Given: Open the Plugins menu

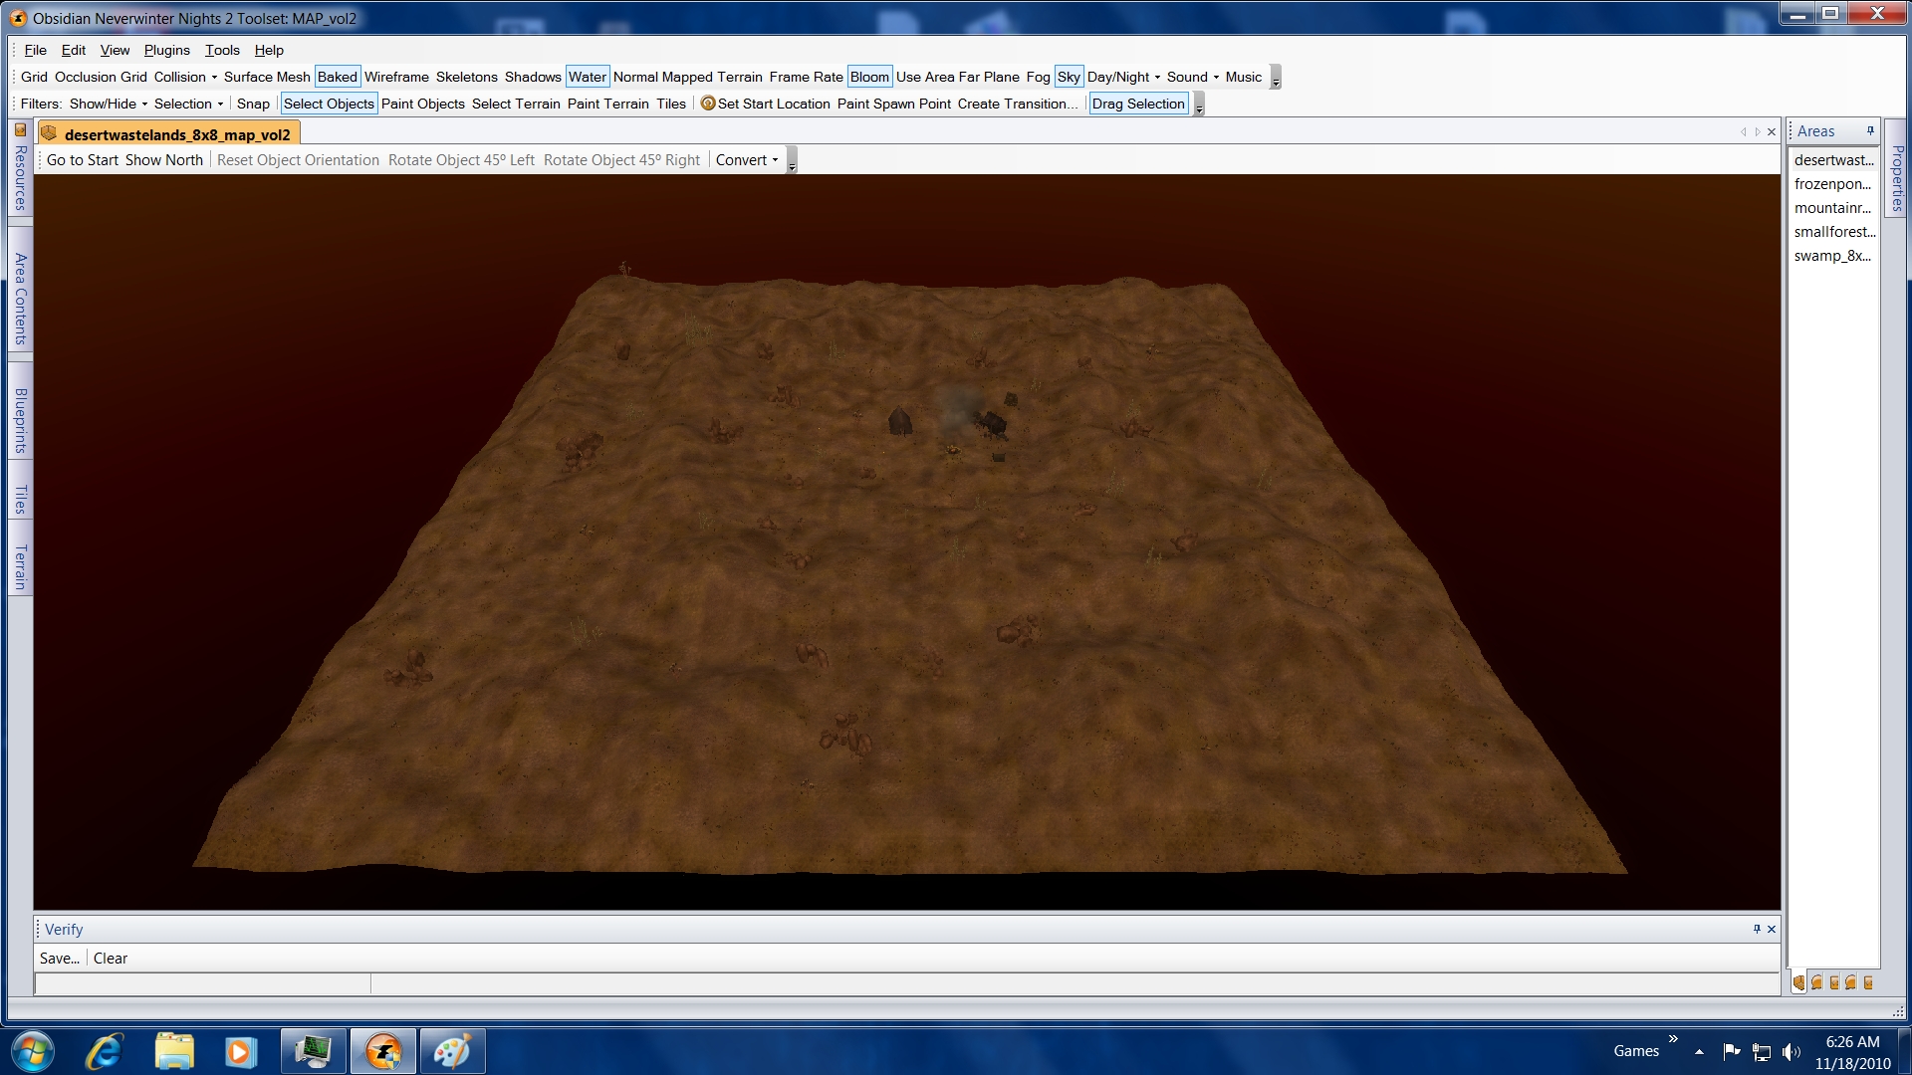Looking at the screenshot, I should click(166, 50).
